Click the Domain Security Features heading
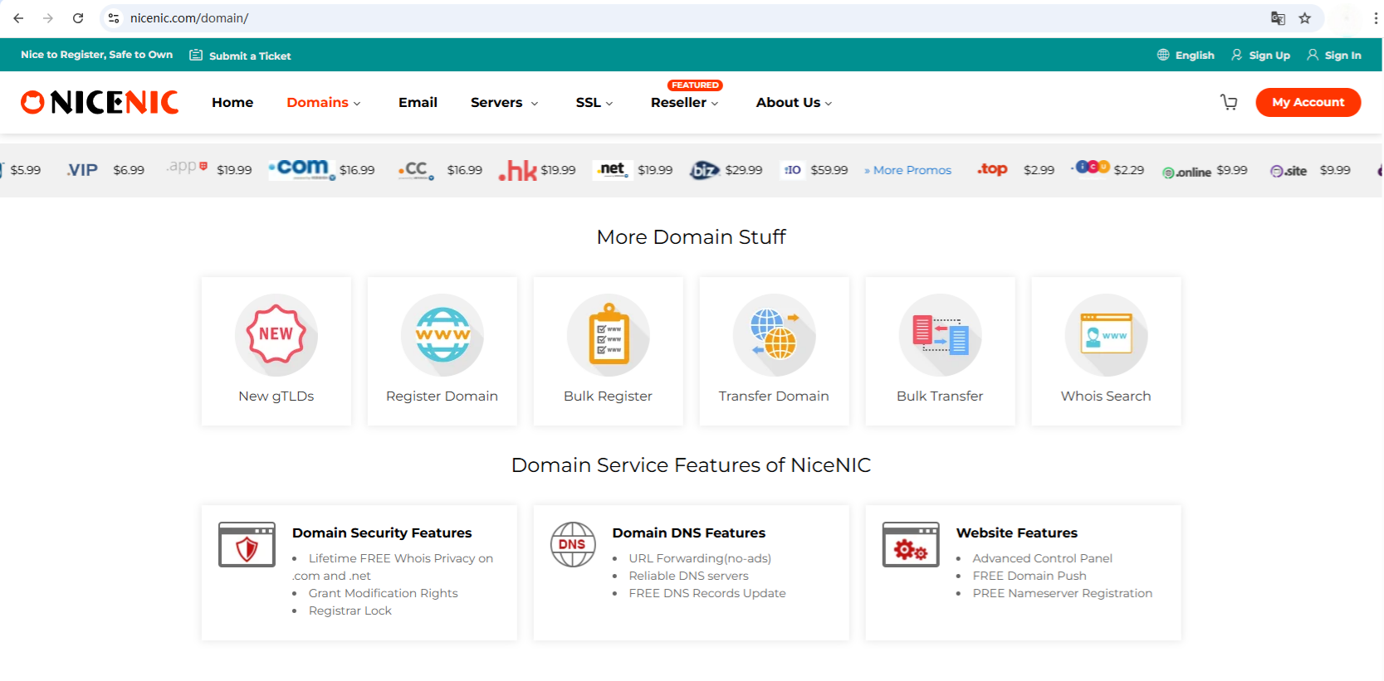Image resolution: width=1384 pixels, height=681 pixels. [x=382, y=533]
